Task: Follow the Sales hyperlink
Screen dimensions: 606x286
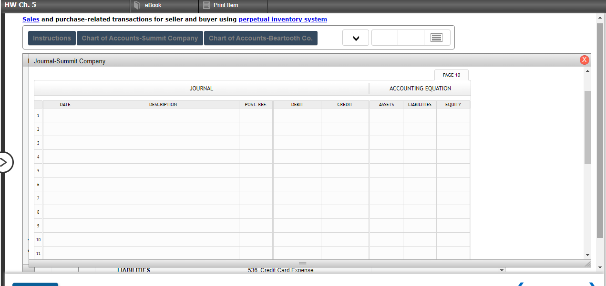Action: (x=31, y=19)
